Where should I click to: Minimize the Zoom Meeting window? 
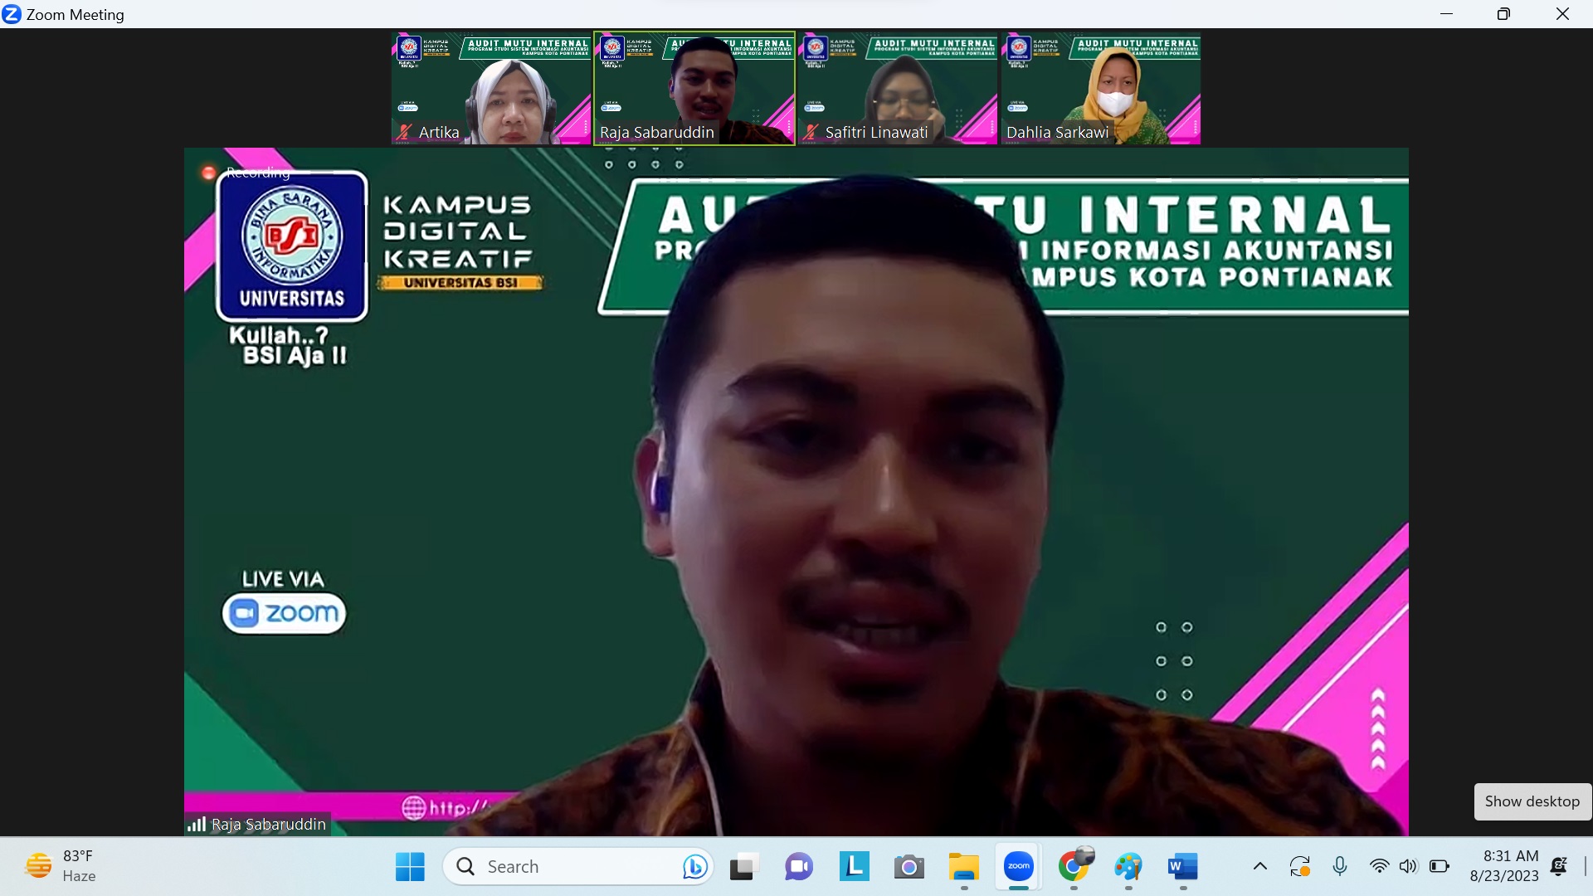[1447, 14]
